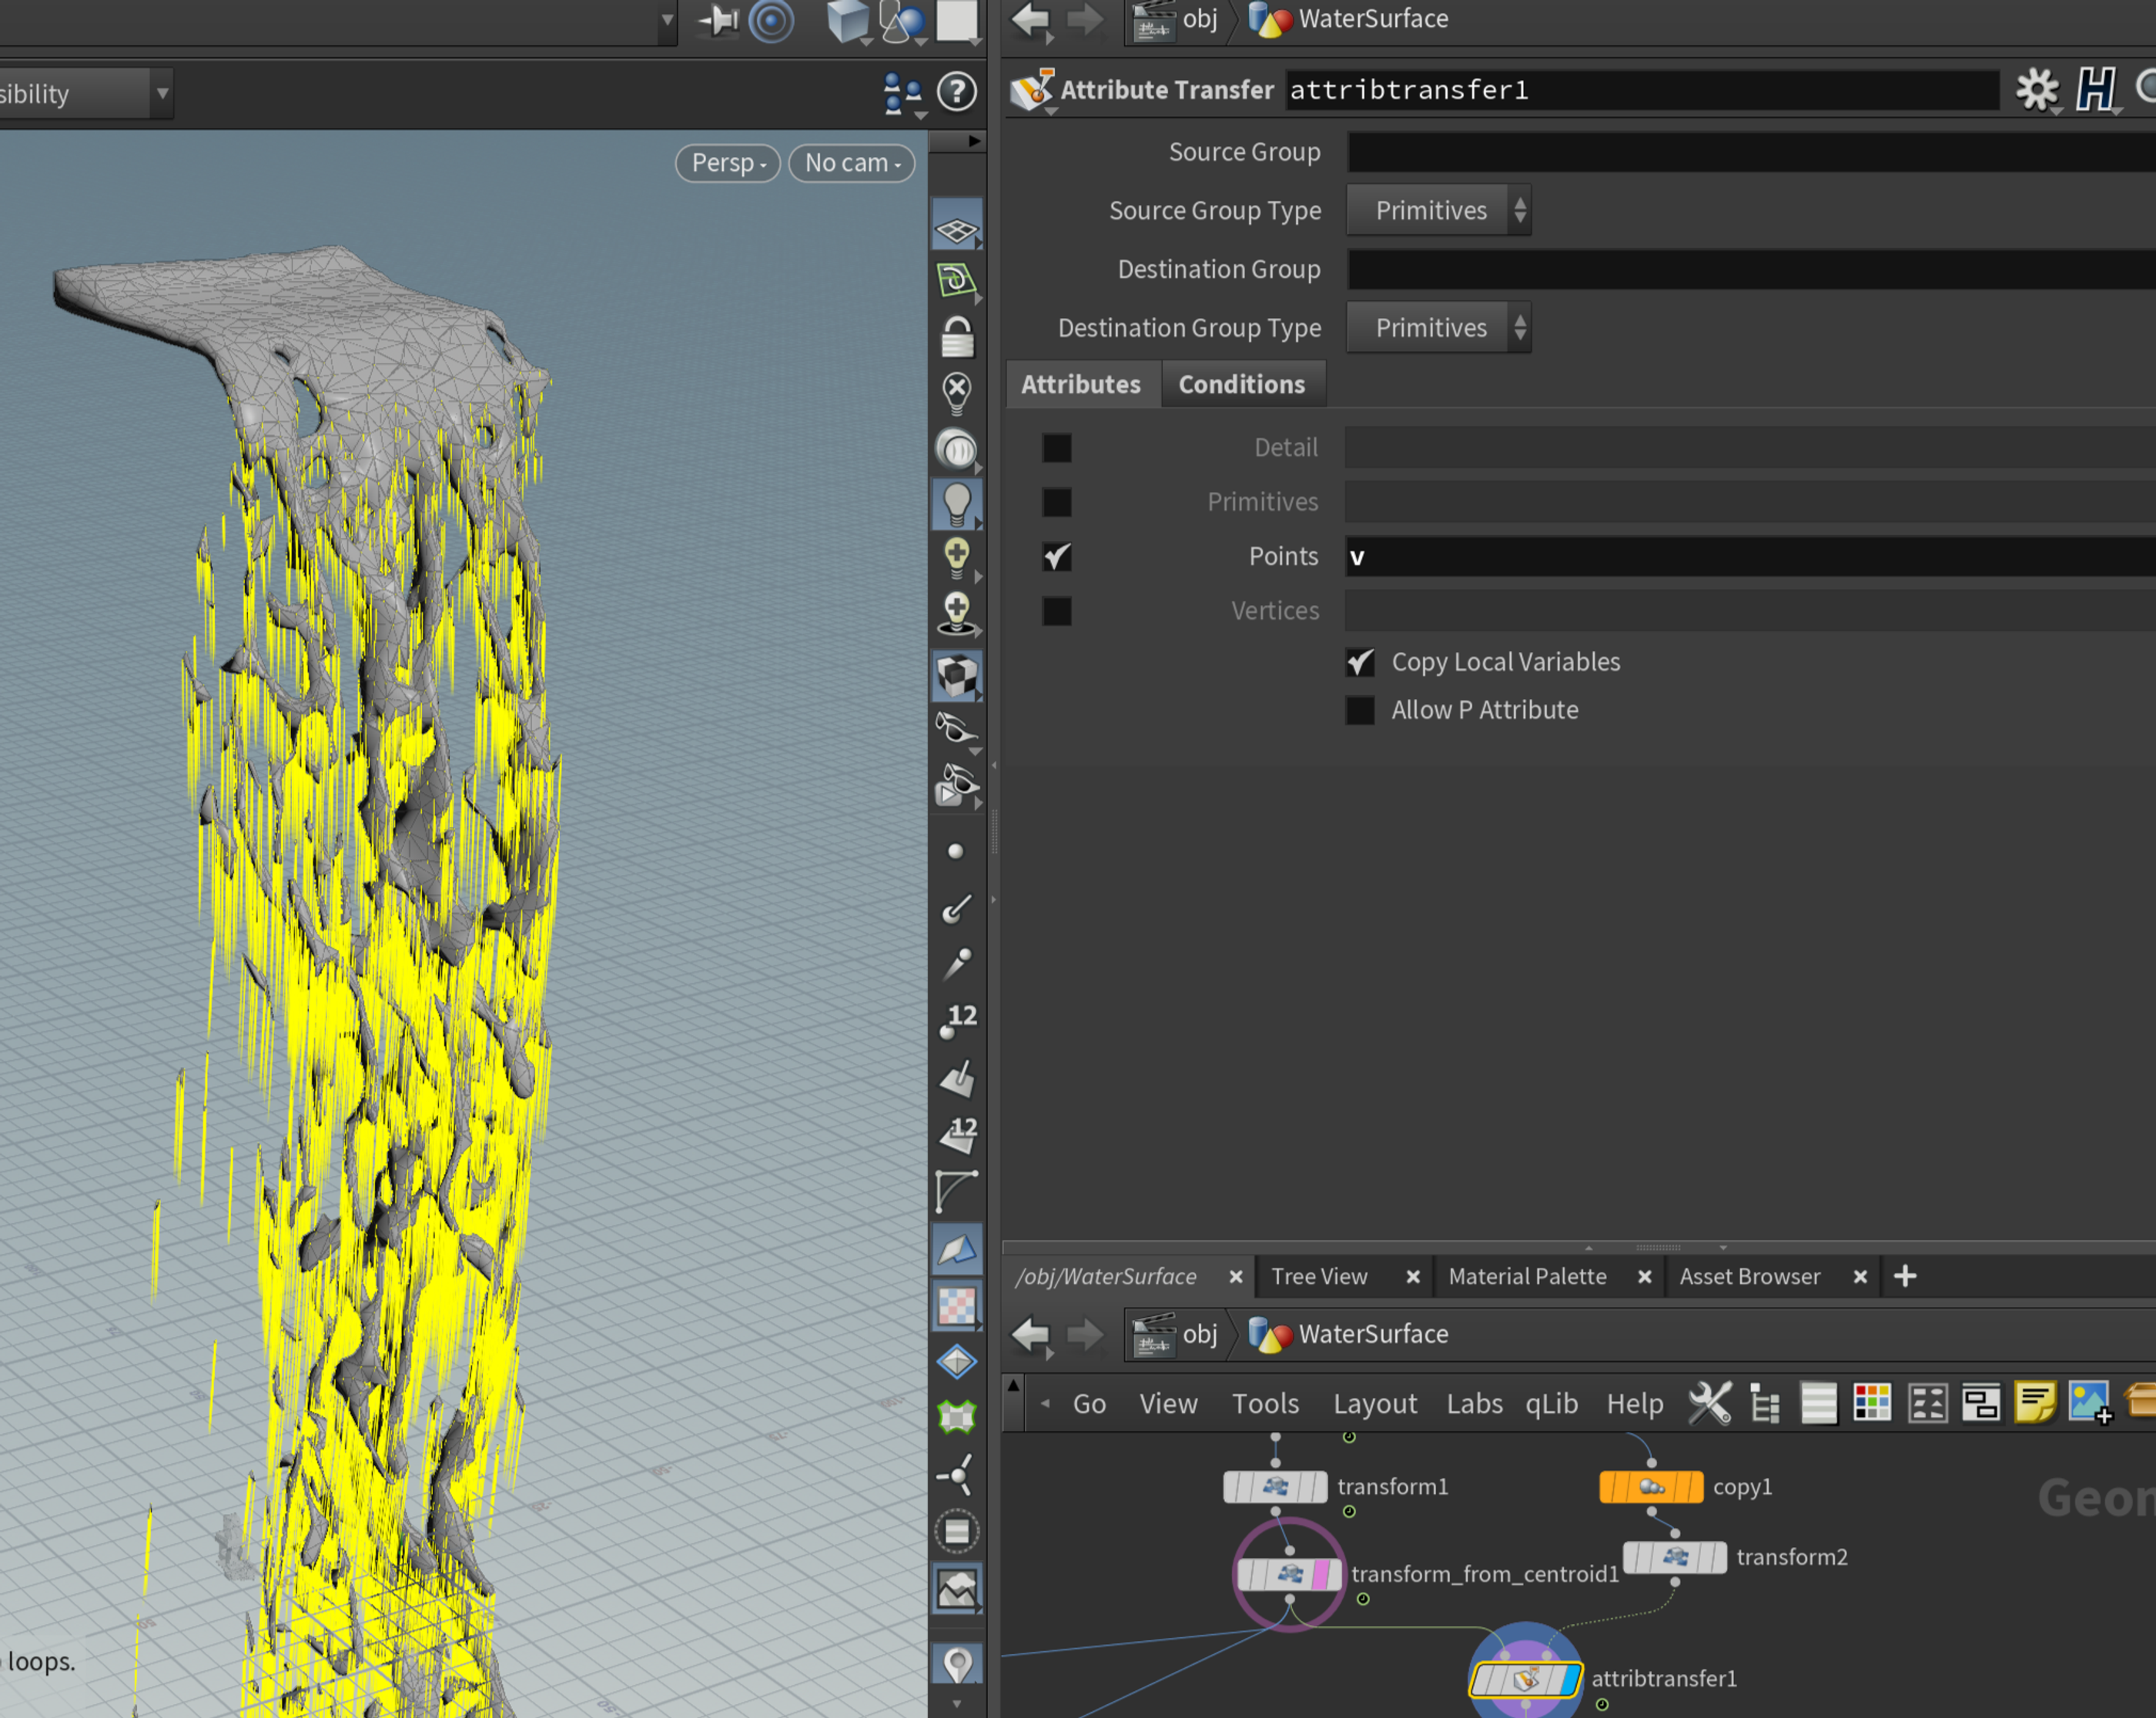Image resolution: width=2156 pixels, height=1718 pixels.
Task: Click the wrench tools icon in network toolbar
Action: (x=1709, y=1403)
